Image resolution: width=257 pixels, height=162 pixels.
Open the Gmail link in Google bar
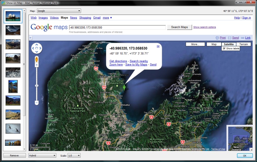point(97,18)
